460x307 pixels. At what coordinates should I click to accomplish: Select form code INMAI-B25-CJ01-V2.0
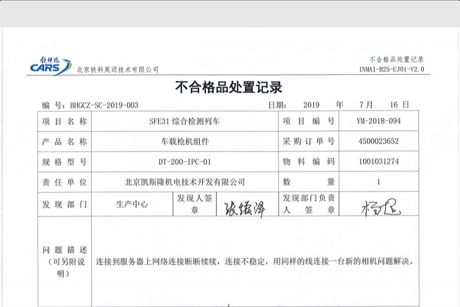click(x=392, y=69)
